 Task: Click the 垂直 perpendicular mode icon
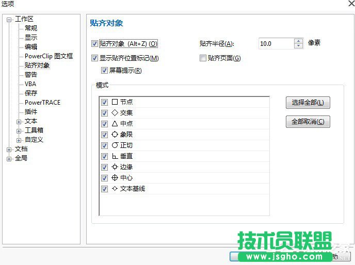tap(115, 156)
